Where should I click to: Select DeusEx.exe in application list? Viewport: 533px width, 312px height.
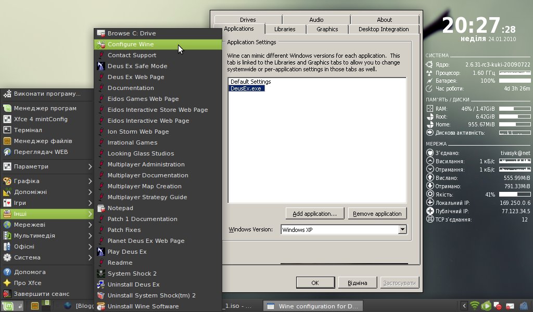[x=246, y=88]
